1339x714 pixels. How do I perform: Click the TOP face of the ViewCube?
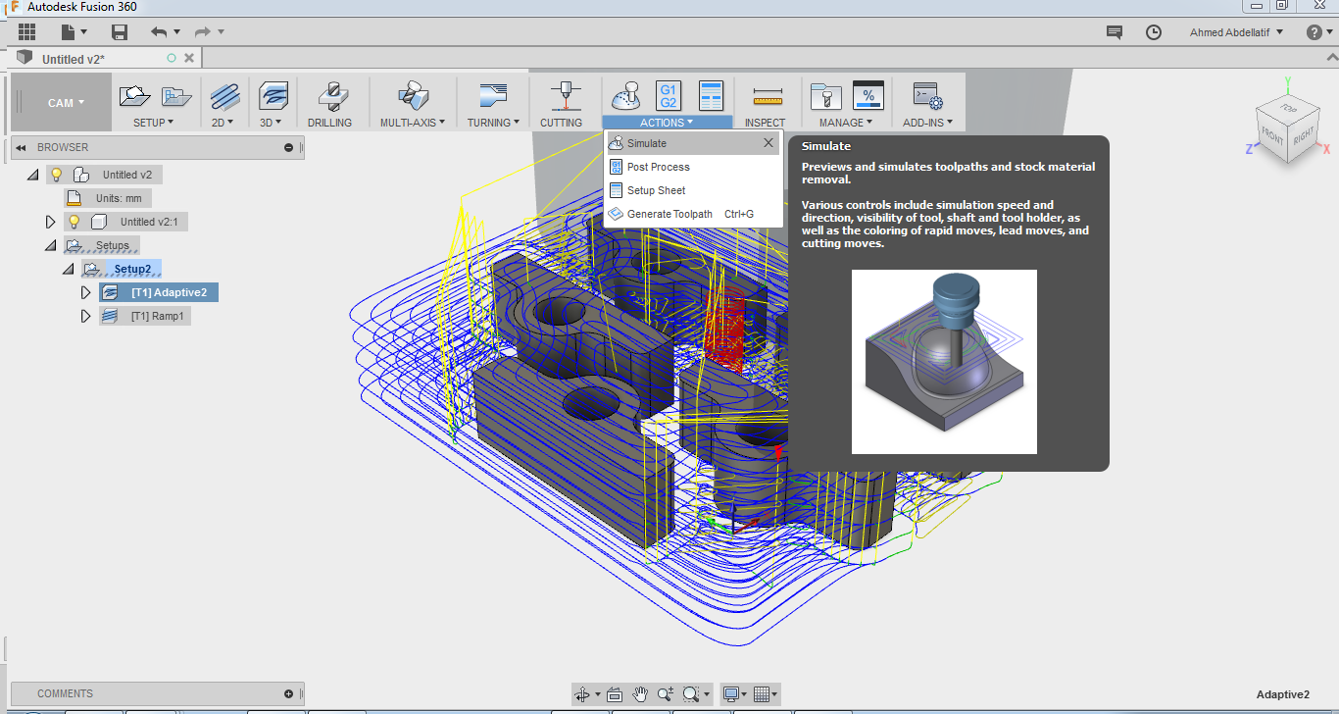pos(1288,106)
